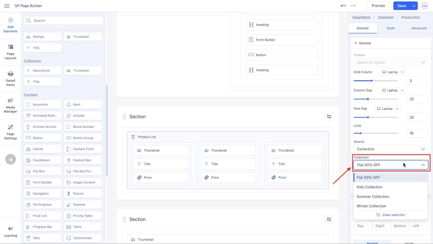The height and width of the screenshot is (244, 433).
Task: Click the Limit slider track
Action: click(x=376, y=133)
